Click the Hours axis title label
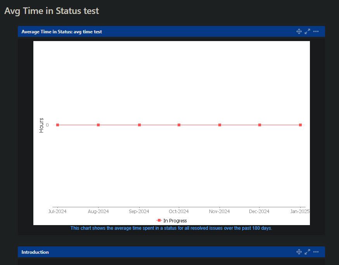This screenshot has width=339, height=265. pyautogui.click(x=42, y=125)
